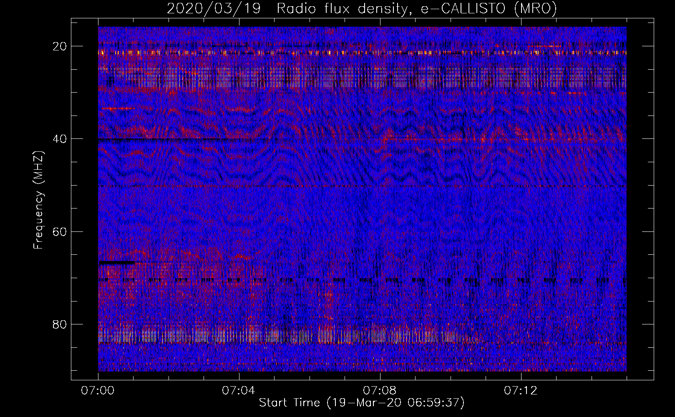Click the '07:00' time tick label
Image resolution: width=675 pixels, height=417 pixels.
[98, 391]
